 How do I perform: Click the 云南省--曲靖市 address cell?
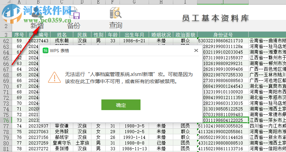[268, 40]
